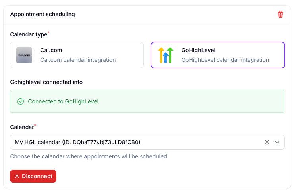Click the 'Gohighlevel connected info' label
The width and height of the screenshot is (296, 194).
(46, 82)
